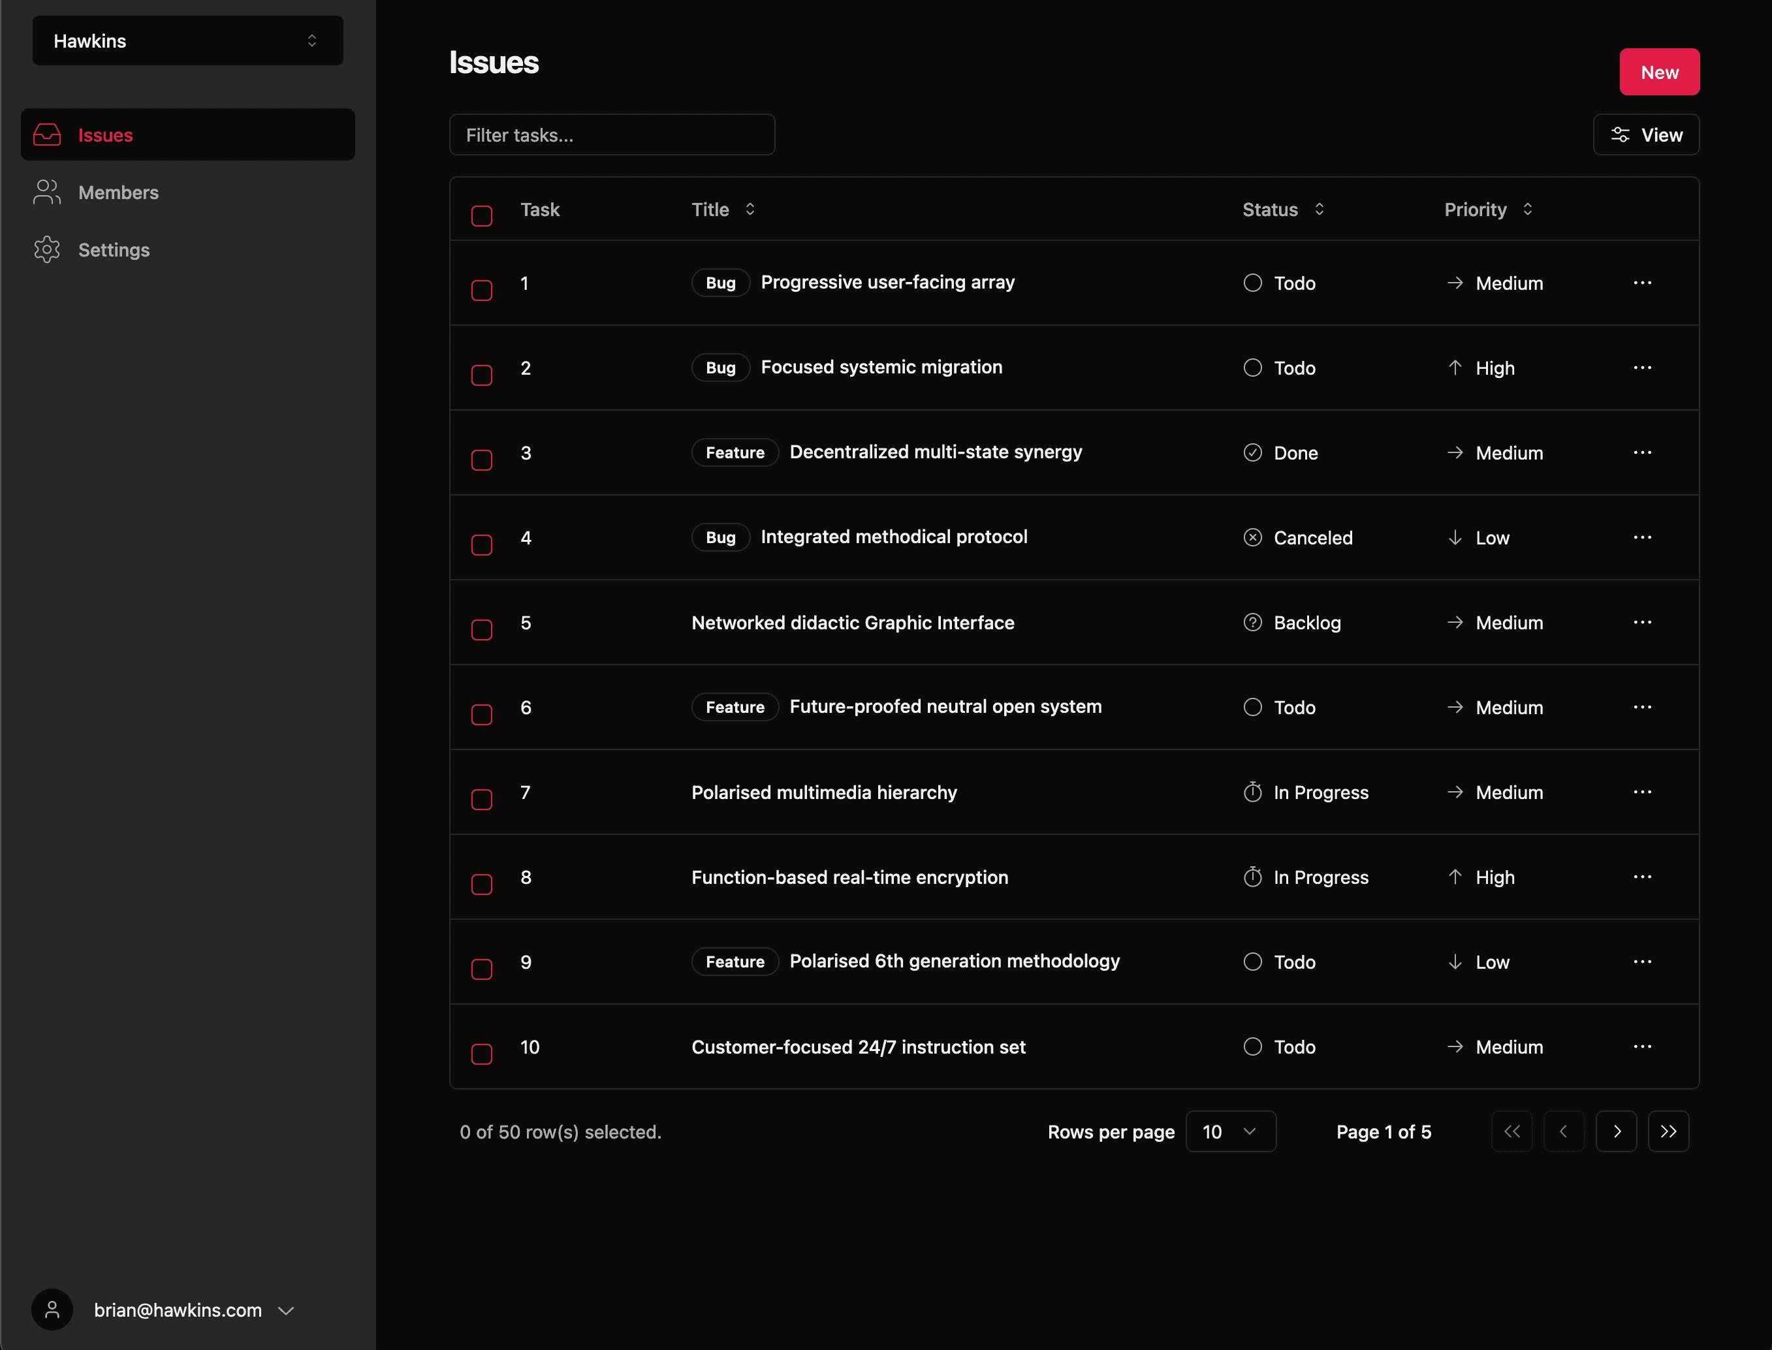Navigate to the last page using last-page button
Image resolution: width=1772 pixels, height=1350 pixels.
pyautogui.click(x=1671, y=1131)
